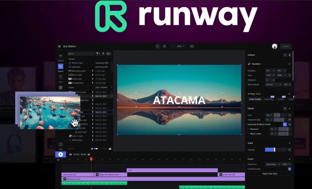
Task: Select the sdx2.mp3 audio file
Action: (x=82, y=132)
